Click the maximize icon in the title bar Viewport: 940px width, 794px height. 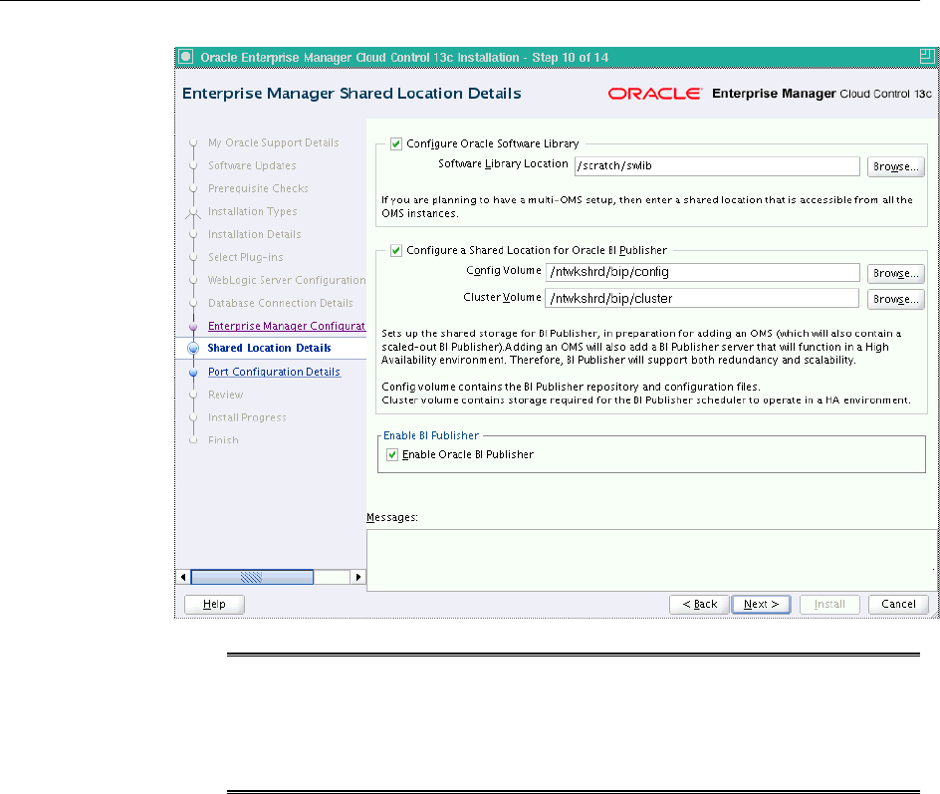(926, 57)
